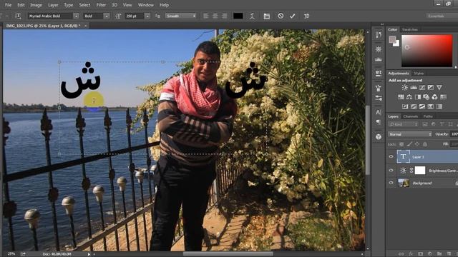Open the Smooth anti-aliasing dropdown
458x257 pixels.
pyautogui.click(x=180, y=16)
